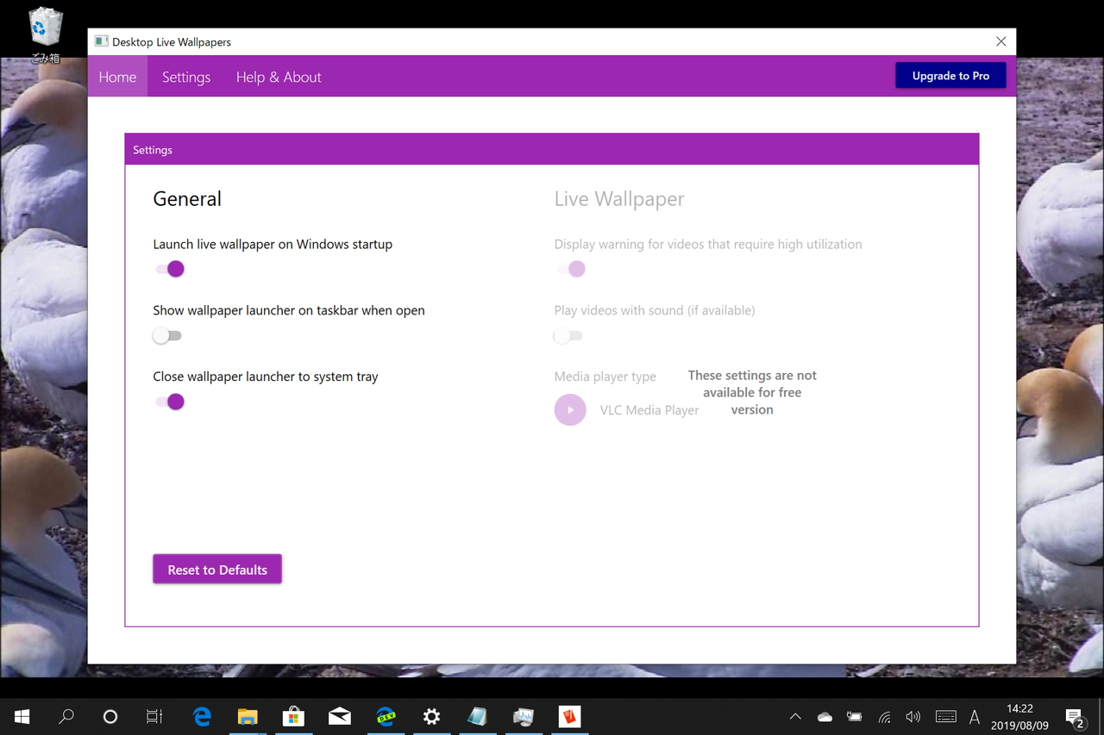Open Microsoft Store from taskbar

[x=293, y=716]
